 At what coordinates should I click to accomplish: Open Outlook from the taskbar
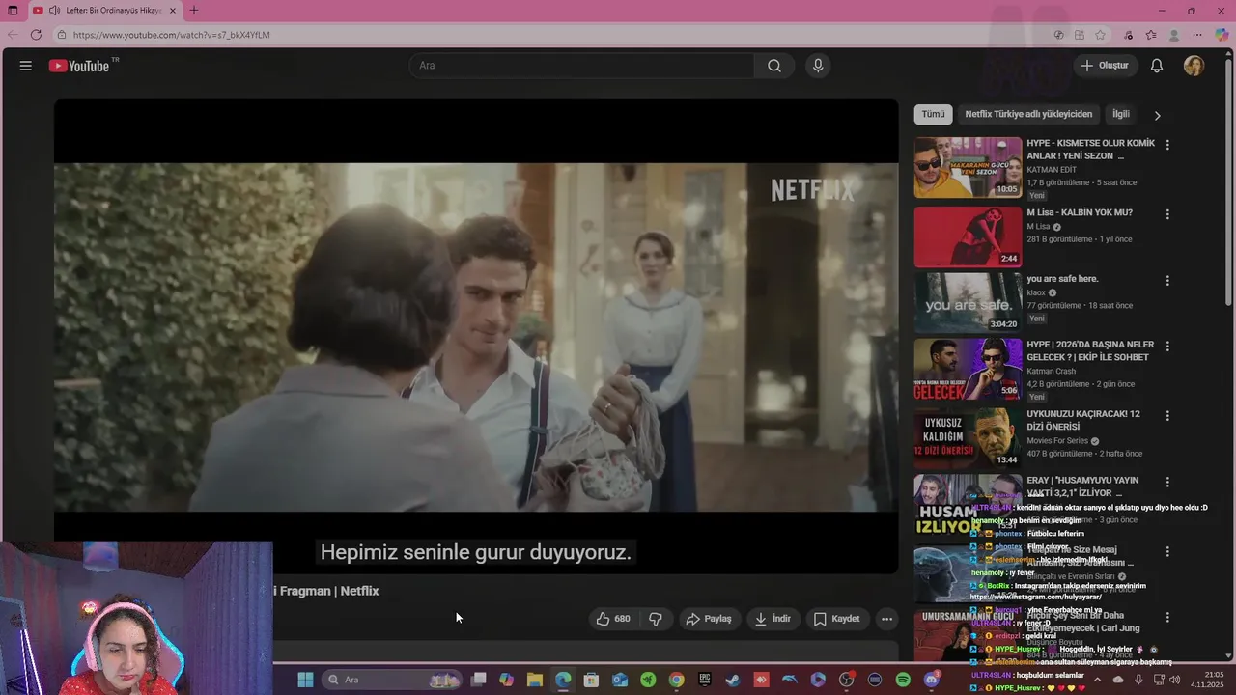[620, 680]
